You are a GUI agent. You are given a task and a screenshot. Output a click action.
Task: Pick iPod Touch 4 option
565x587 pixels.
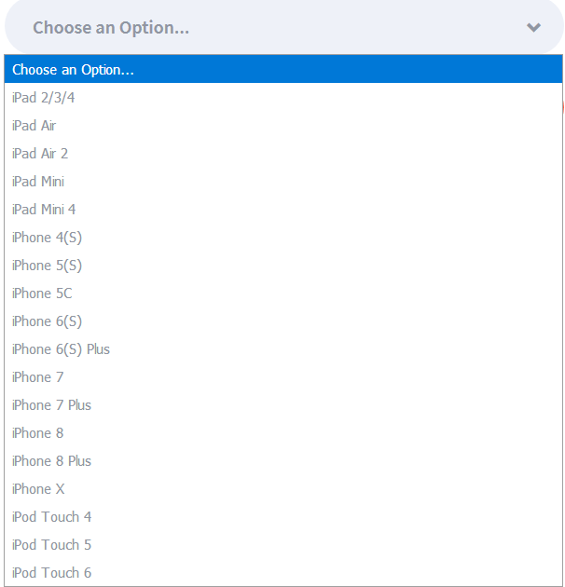point(51,517)
